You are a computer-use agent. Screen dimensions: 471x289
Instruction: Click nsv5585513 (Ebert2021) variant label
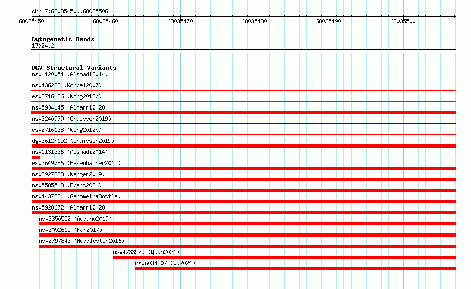[67, 185]
